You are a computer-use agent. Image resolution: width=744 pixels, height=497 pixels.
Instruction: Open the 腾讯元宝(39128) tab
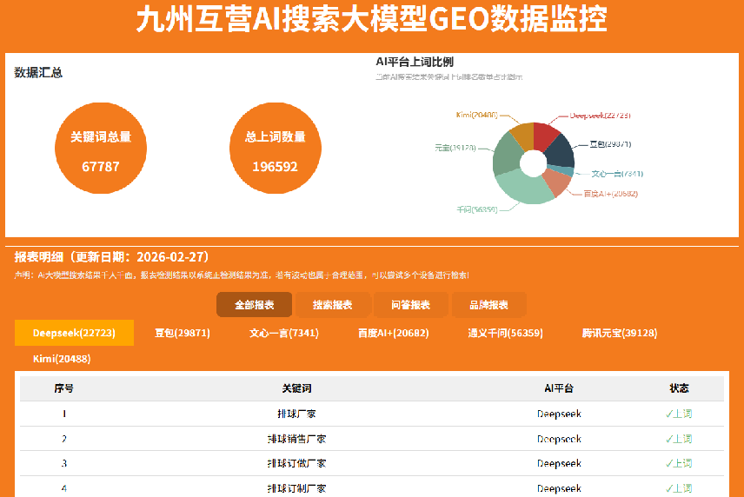[620, 333]
